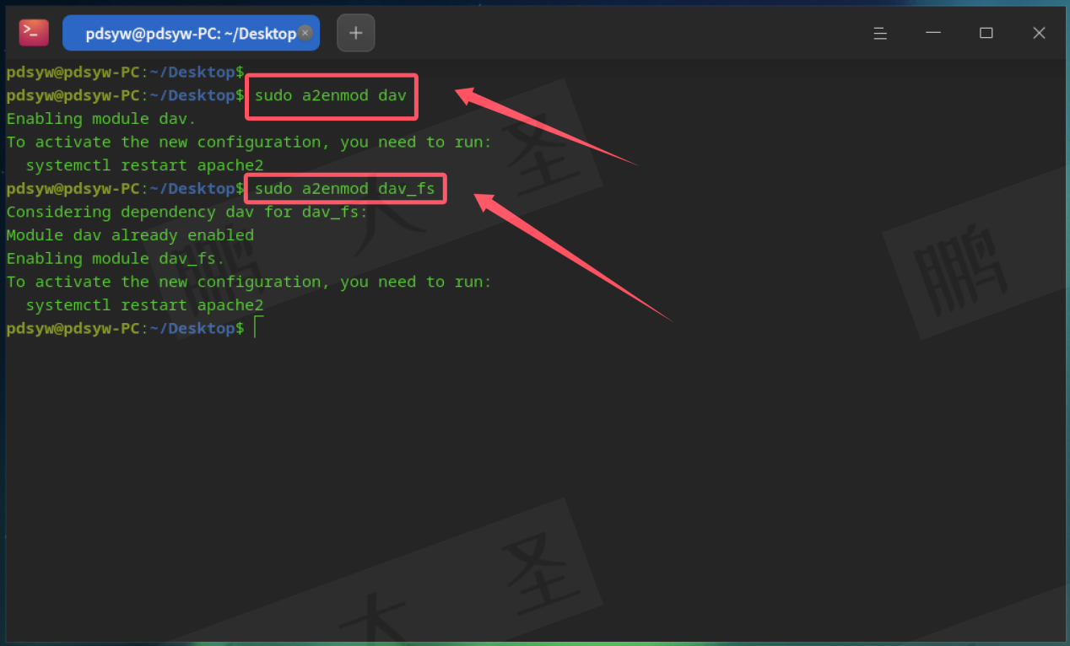Click the 'Enabling module dav_fs.' output line
Image resolution: width=1070 pixels, height=646 pixels.
point(116,259)
